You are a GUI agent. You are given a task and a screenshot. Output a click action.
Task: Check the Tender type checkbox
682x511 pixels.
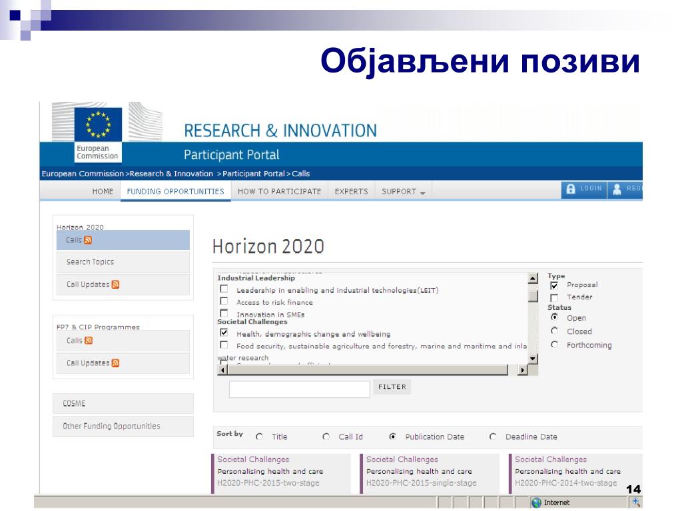point(554,297)
